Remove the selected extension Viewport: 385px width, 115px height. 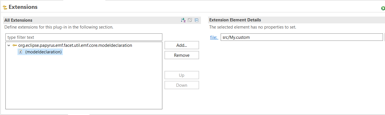tap(181, 55)
